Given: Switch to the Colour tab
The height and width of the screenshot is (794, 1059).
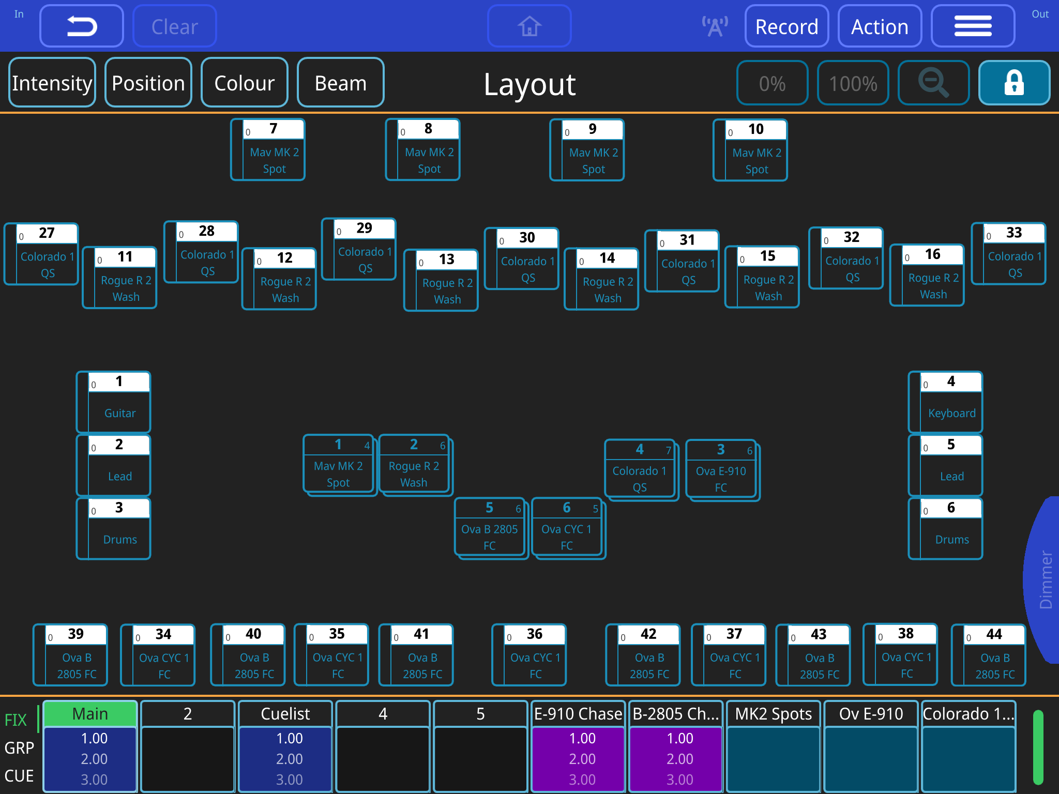Looking at the screenshot, I should 244,82.
